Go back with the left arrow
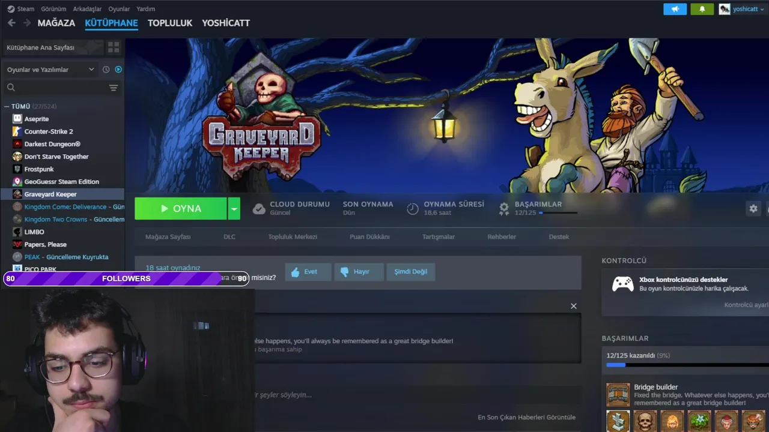 11,23
